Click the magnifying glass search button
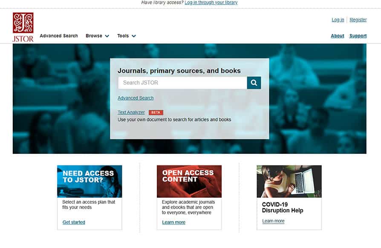This screenshot has height=248, width=381. (254, 83)
